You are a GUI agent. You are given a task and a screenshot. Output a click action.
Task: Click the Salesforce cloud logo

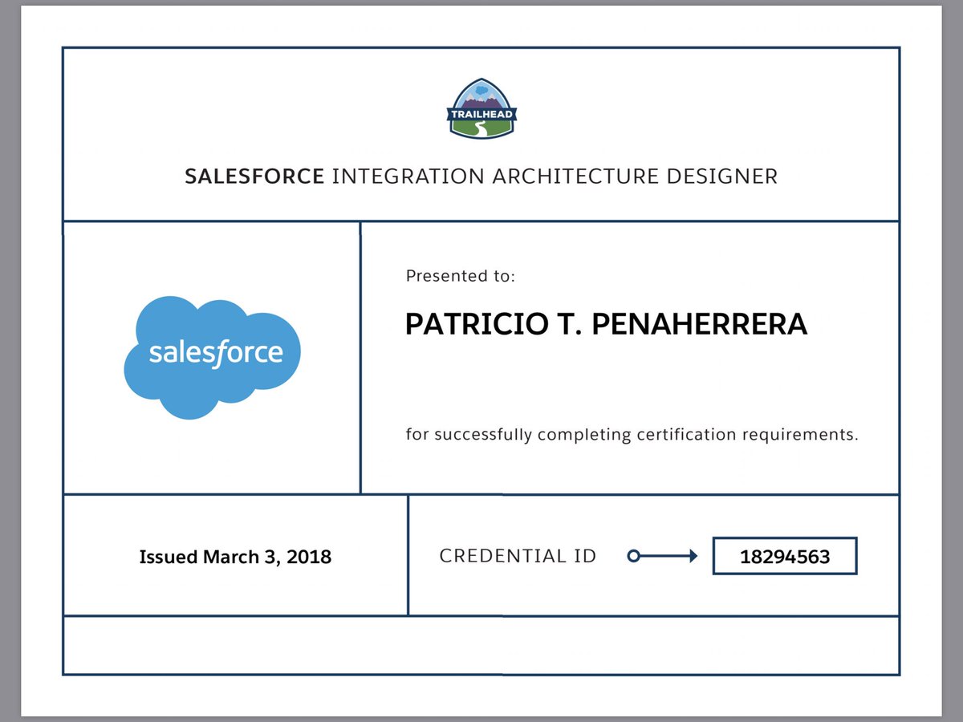click(x=212, y=357)
